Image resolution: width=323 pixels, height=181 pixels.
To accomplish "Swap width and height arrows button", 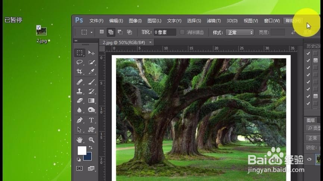I will [293, 32].
